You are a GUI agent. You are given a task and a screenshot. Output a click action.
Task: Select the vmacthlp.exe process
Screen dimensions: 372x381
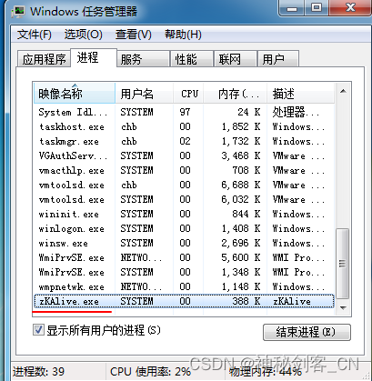(x=184, y=170)
